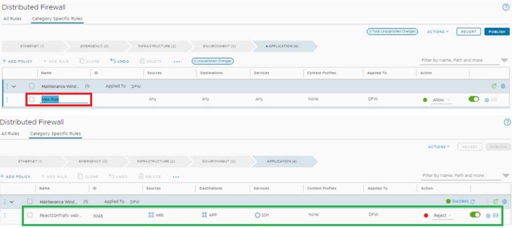The height and width of the screenshot is (228, 512).
Task: Open Actions menu beside the blue Publish button
Action: click(437, 32)
